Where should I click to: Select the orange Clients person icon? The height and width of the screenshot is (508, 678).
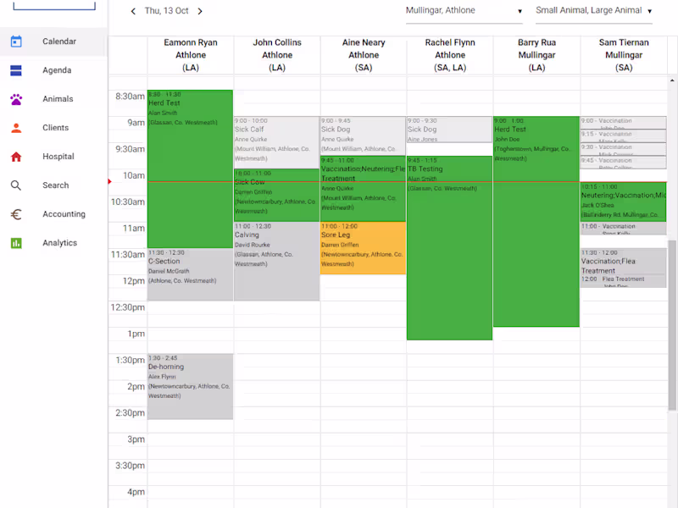(x=16, y=128)
